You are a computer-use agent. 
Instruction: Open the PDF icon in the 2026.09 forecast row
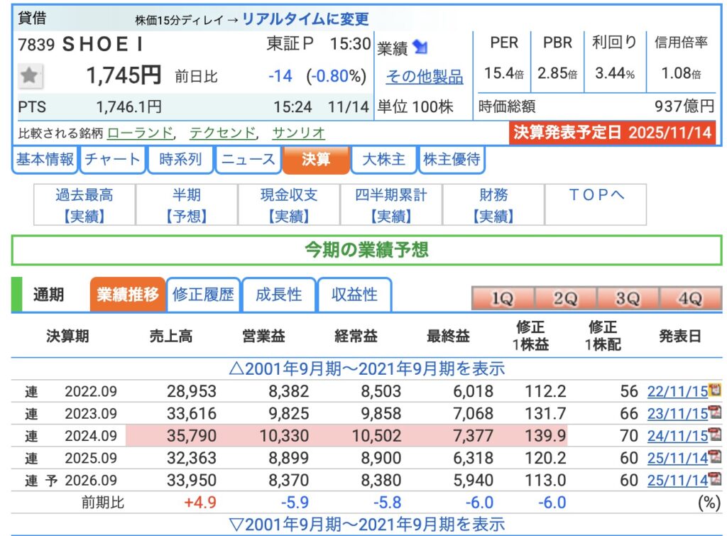[714, 480]
